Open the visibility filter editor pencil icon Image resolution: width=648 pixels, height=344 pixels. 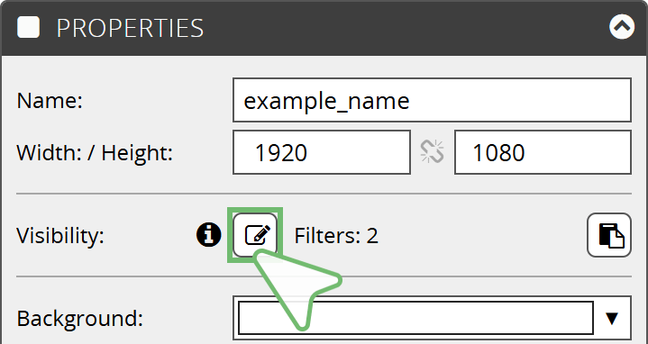pos(255,235)
